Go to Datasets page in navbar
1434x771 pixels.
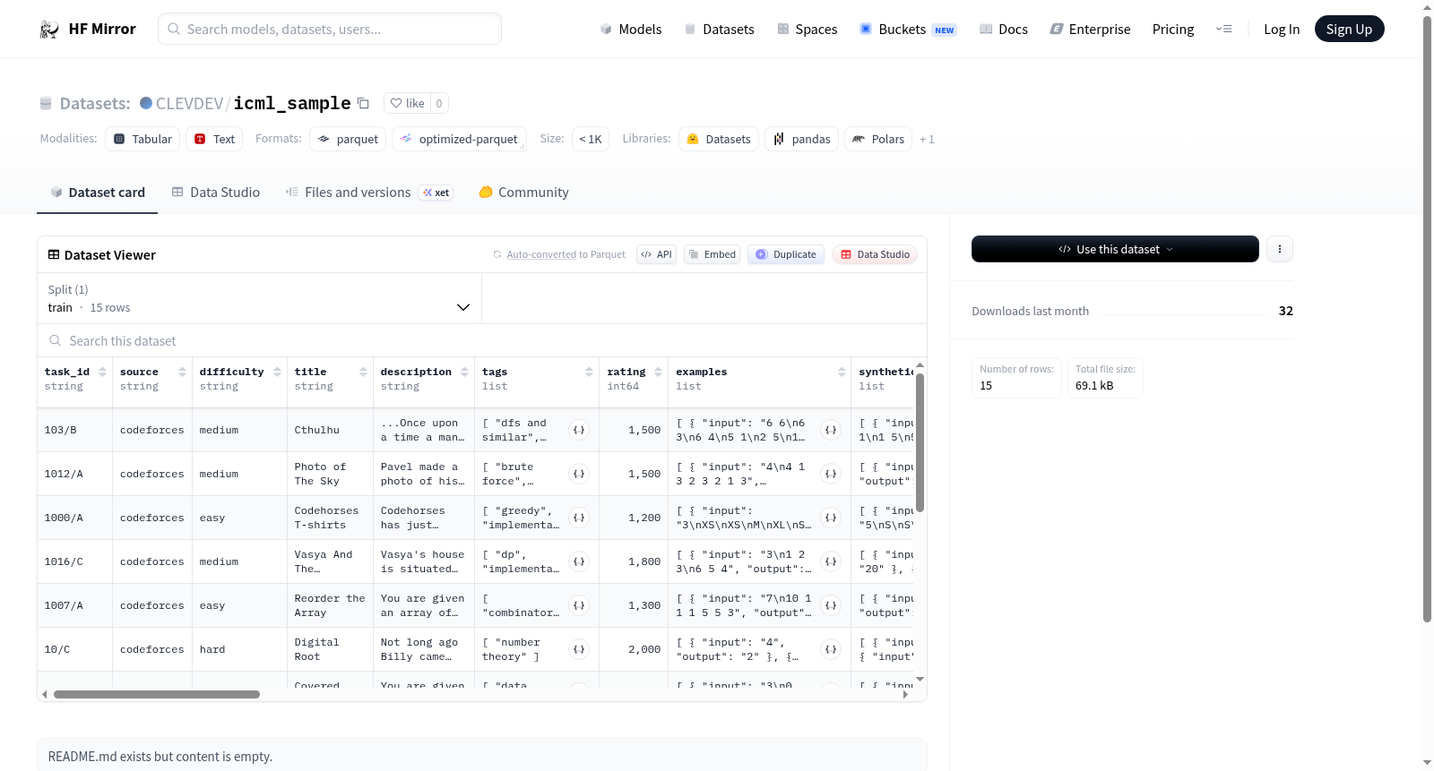tap(719, 29)
